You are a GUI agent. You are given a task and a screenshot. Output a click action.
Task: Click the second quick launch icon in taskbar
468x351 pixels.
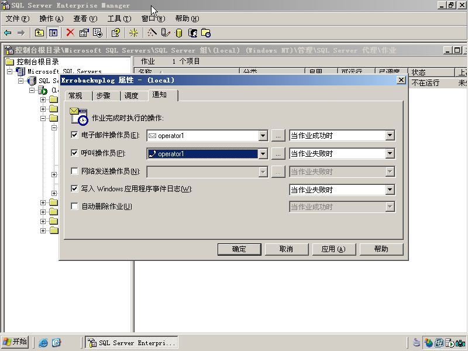[x=56, y=343]
